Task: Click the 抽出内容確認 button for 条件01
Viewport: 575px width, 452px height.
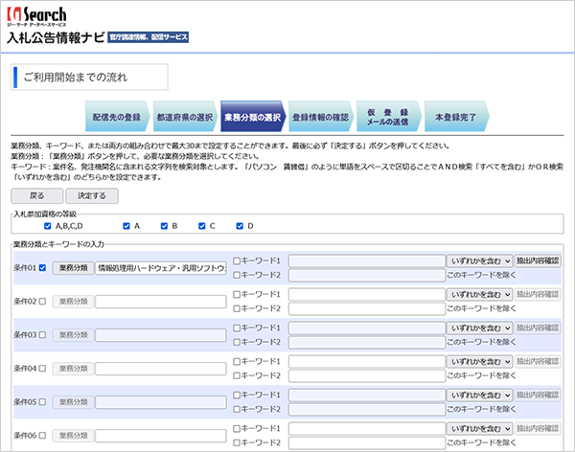Action: point(538,260)
